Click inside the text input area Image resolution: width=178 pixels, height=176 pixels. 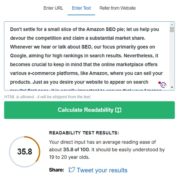87,56
